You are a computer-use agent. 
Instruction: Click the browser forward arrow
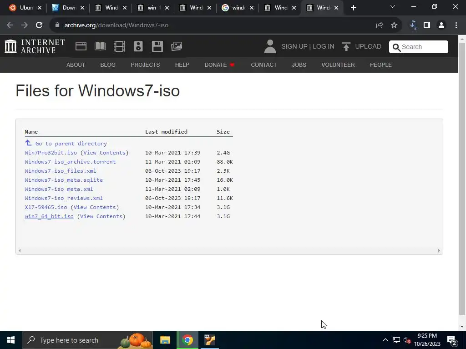pos(25,25)
